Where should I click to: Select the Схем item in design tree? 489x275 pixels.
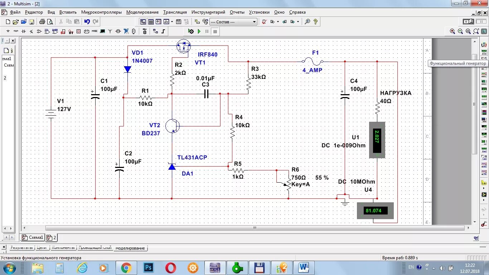click(9, 65)
